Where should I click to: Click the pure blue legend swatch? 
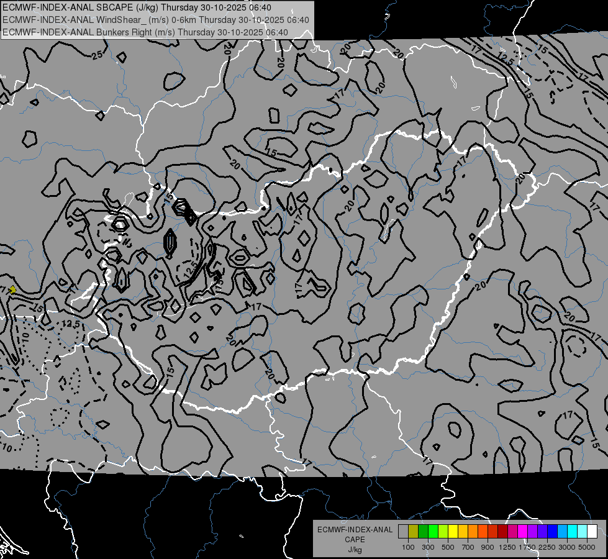click(553, 531)
